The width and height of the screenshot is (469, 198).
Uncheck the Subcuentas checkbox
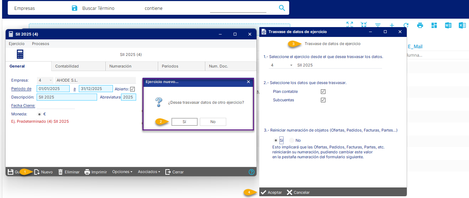point(323,100)
